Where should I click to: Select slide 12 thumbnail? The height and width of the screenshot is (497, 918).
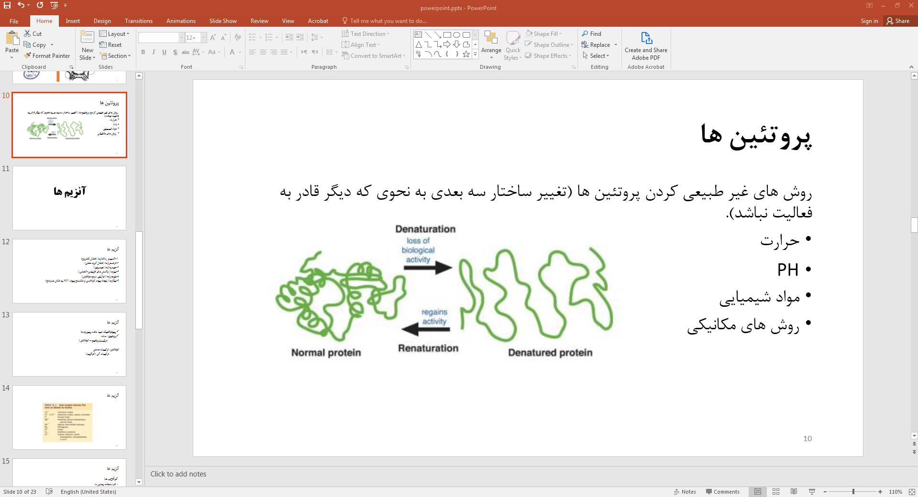(x=69, y=271)
